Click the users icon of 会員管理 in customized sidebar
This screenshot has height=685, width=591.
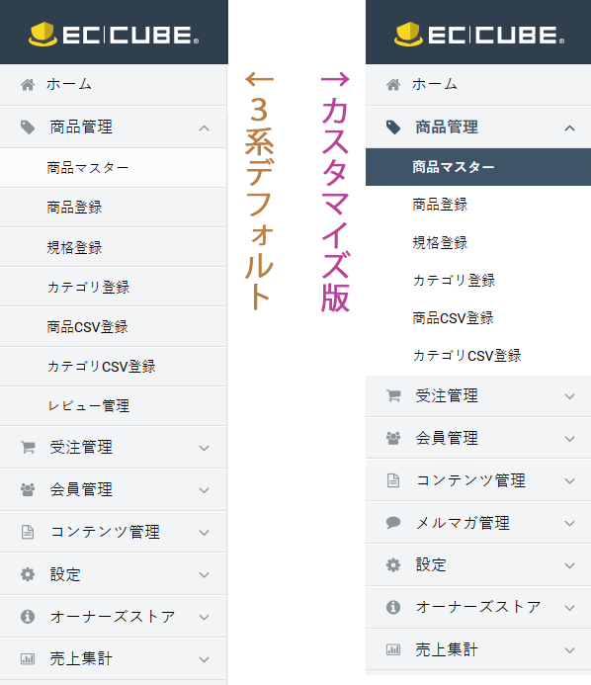pyautogui.click(x=393, y=438)
